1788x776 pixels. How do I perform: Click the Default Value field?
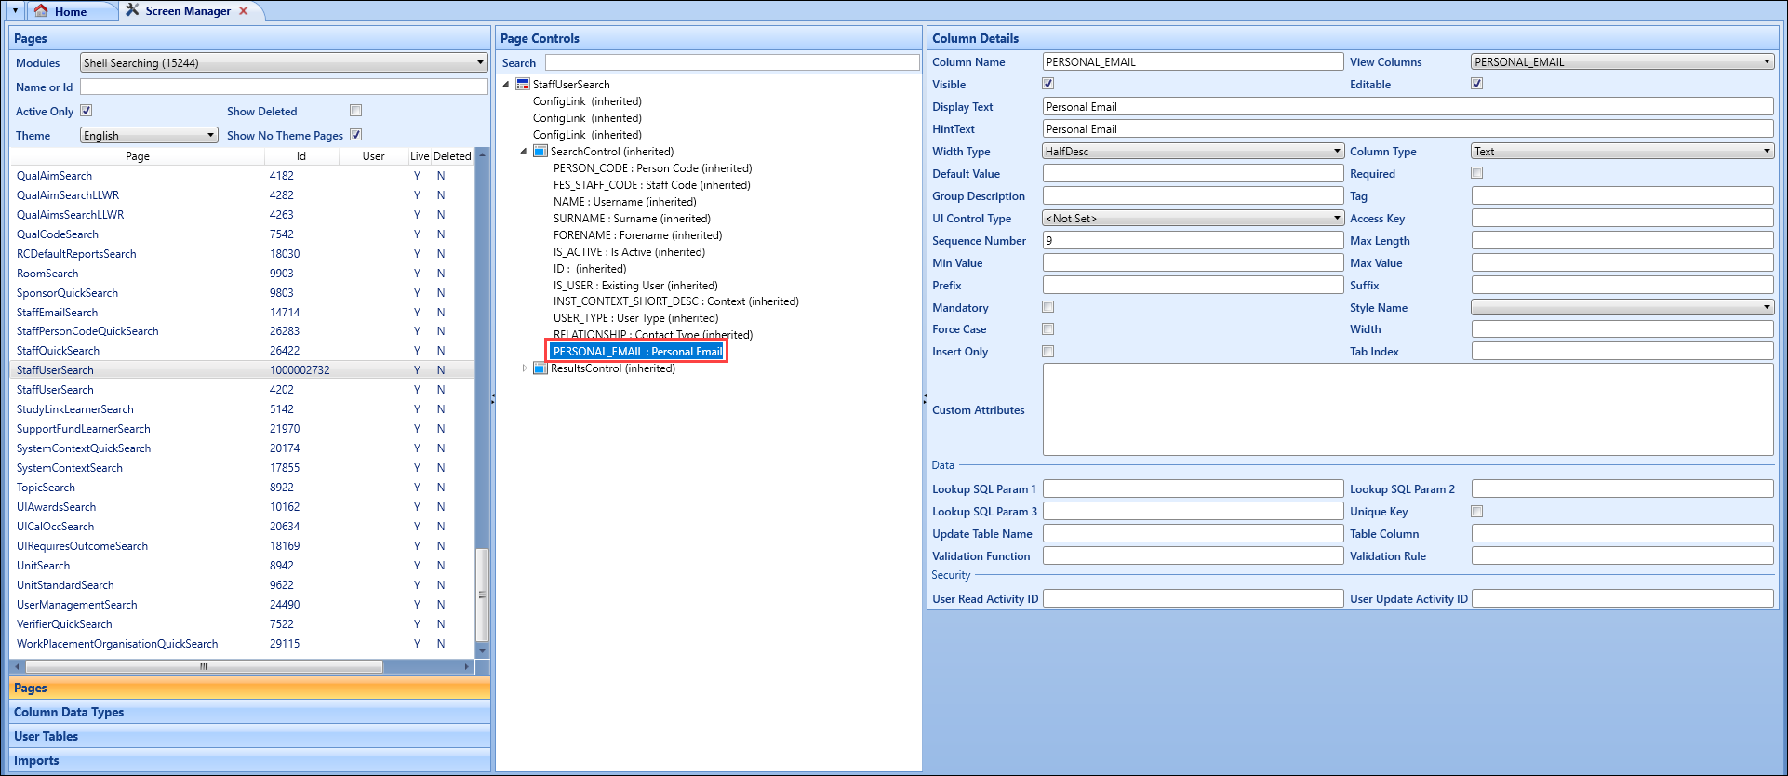click(x=1193, y=173)
